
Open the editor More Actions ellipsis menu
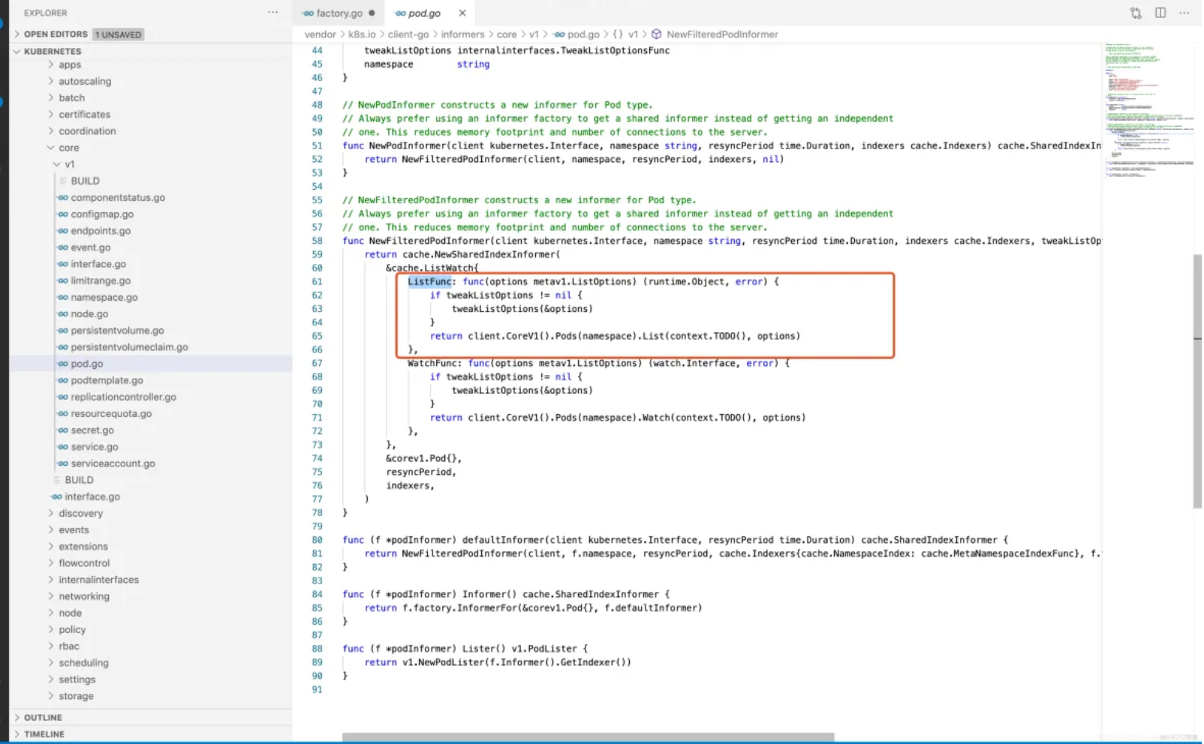[x=1184, y=13]
